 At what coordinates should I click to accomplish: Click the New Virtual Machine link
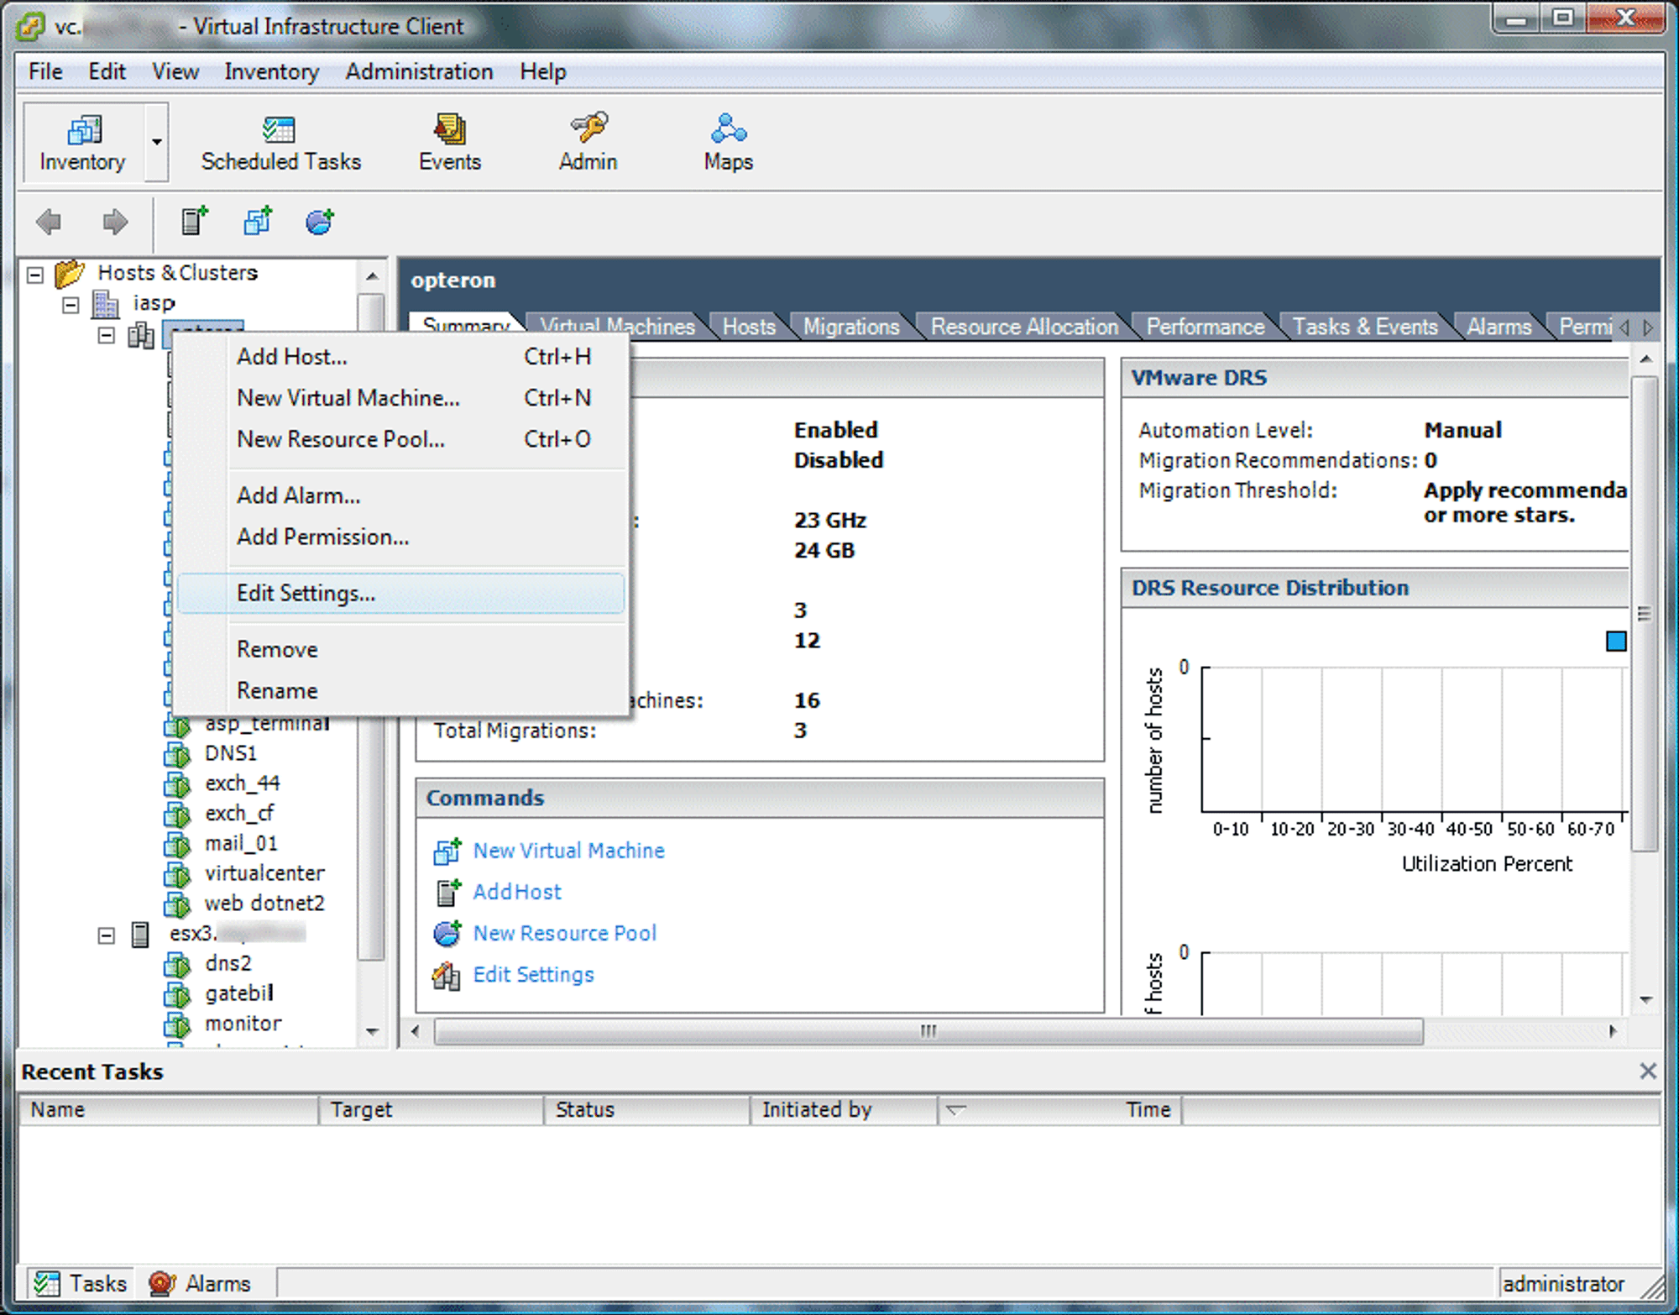click(568, 851)
